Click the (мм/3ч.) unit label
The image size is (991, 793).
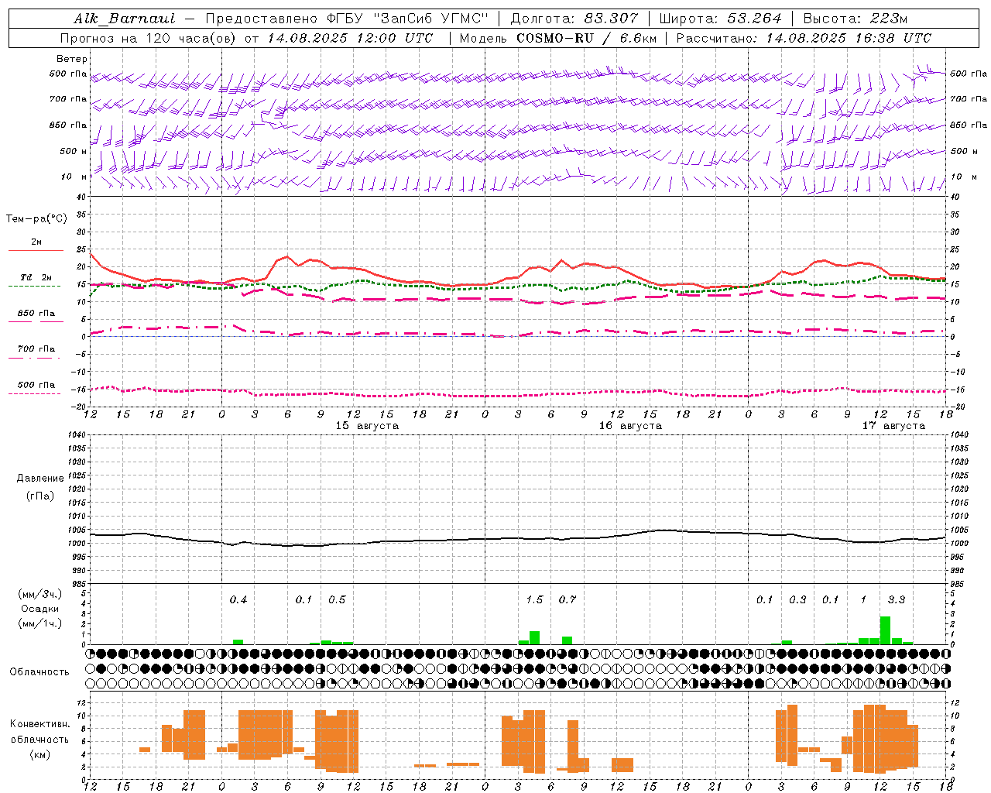coord(40,594)
